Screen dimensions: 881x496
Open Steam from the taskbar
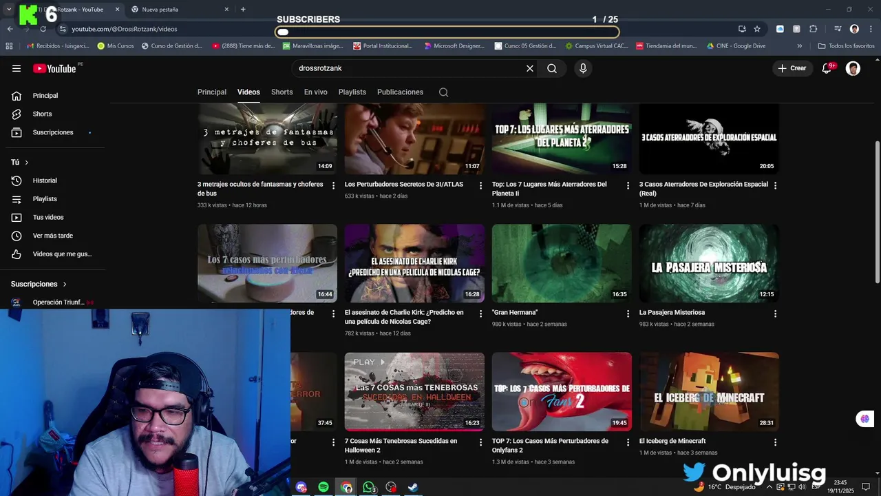tap(413, 487)
